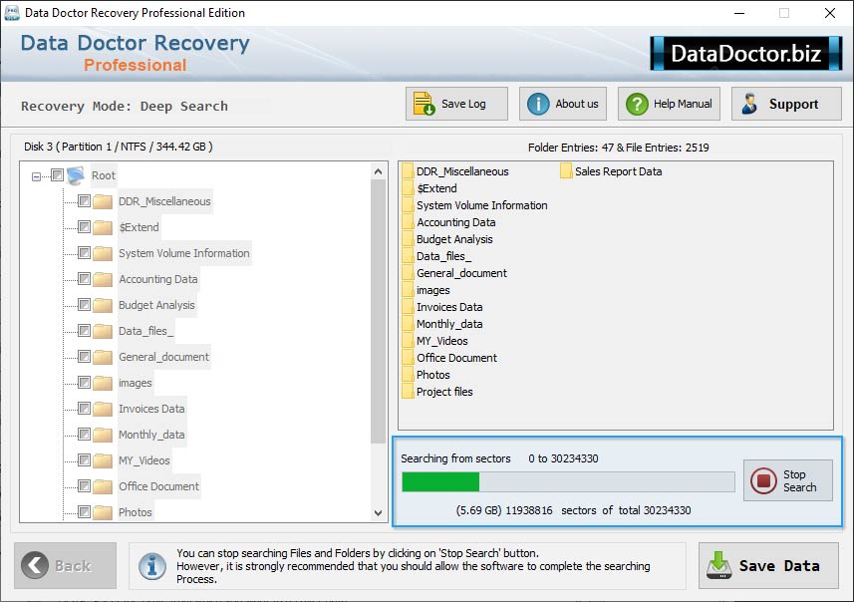Toggle the Root checkbox in tree
The width and height of the screenshot is (854, 602).
[x=57, y=175]
